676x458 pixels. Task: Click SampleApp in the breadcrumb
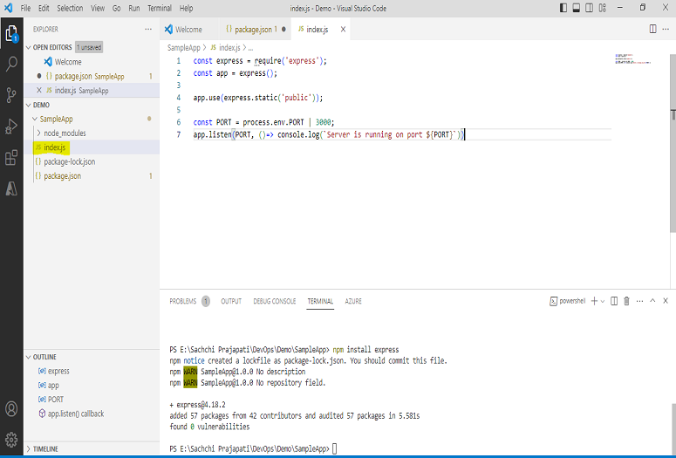point(184,47)
